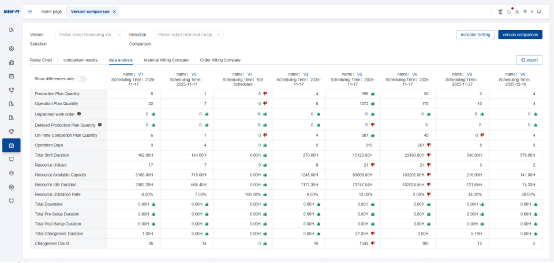Select the Changeover Count row label
This screenshot has height=263, width=554.
pyautogui.click(x=52, y=243)
